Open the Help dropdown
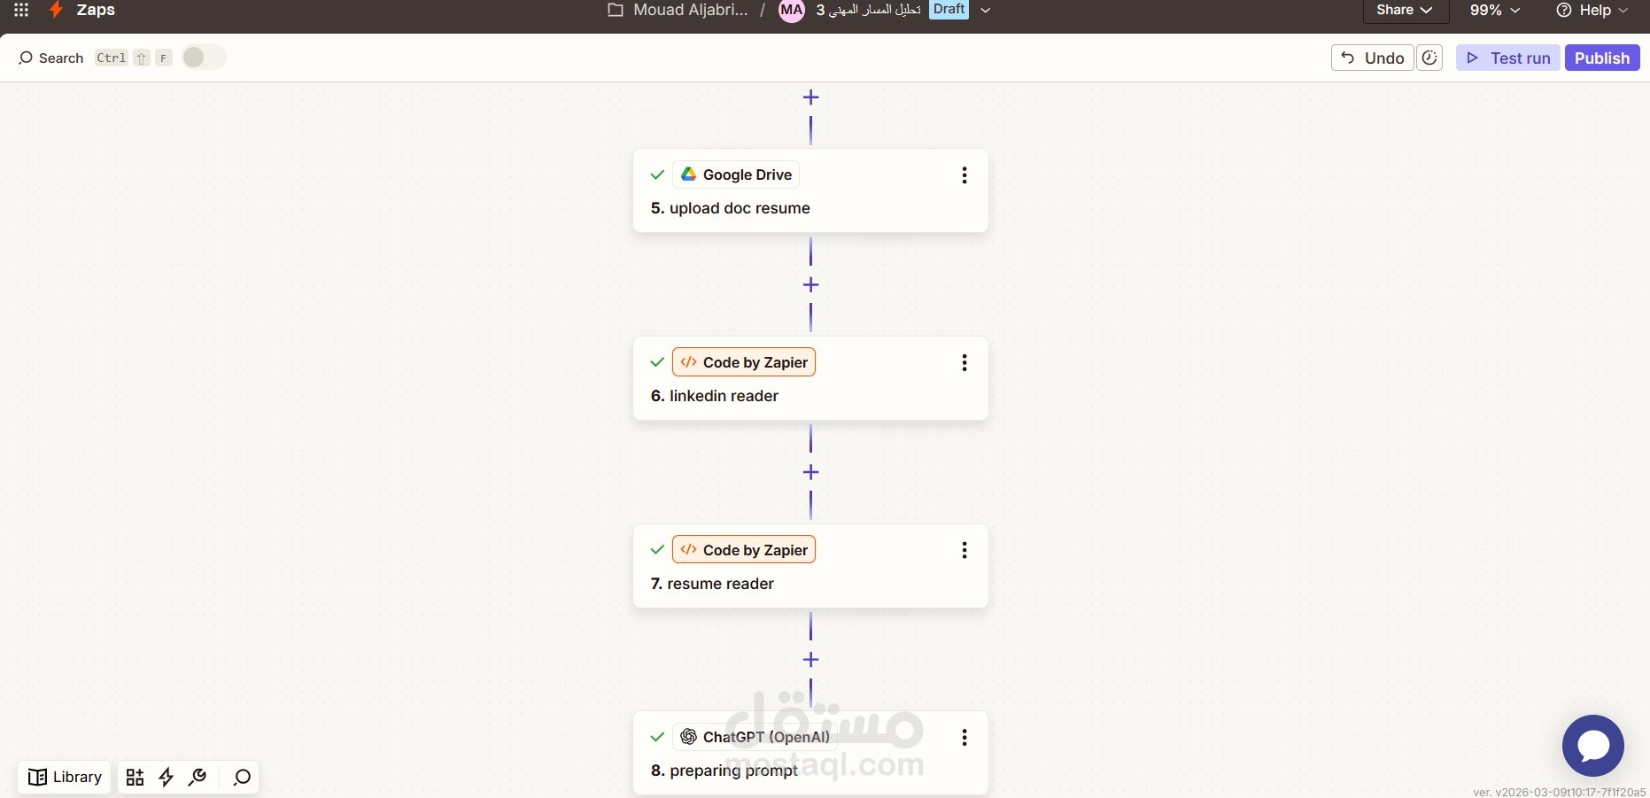The width and height of the screenshot is (1650, 798). point(1592,11)
